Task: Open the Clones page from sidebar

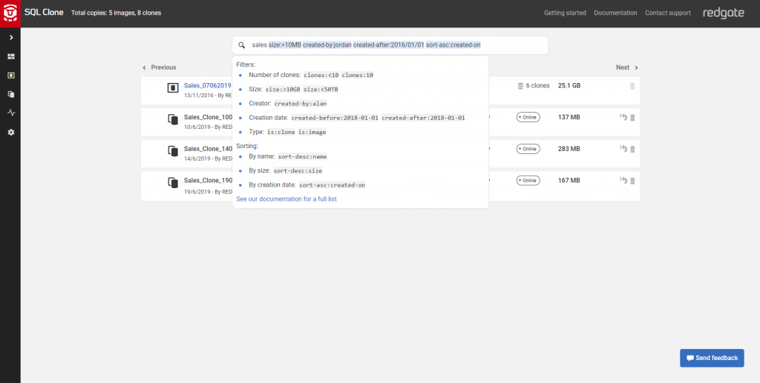Action: 10,94
